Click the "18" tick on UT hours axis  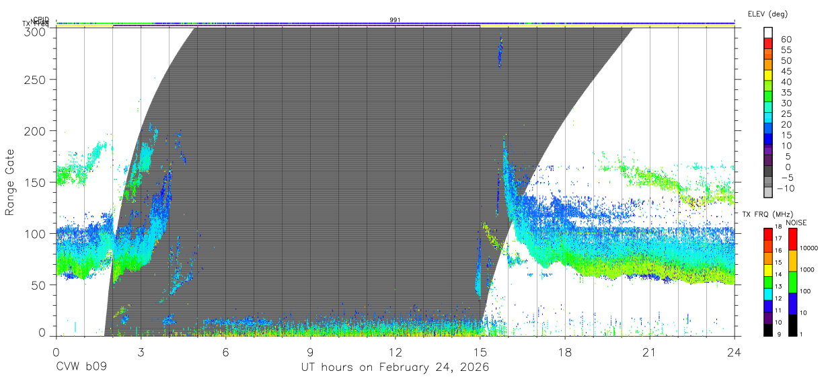[x=565, y=351]
